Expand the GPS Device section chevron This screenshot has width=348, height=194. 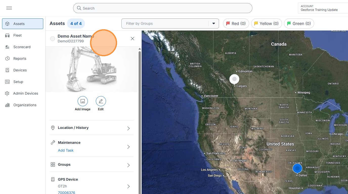pos(128,186)
